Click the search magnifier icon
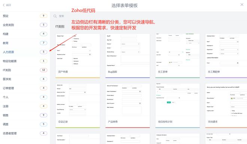Screen dimensions: 247x144 [x=55, y=16]
